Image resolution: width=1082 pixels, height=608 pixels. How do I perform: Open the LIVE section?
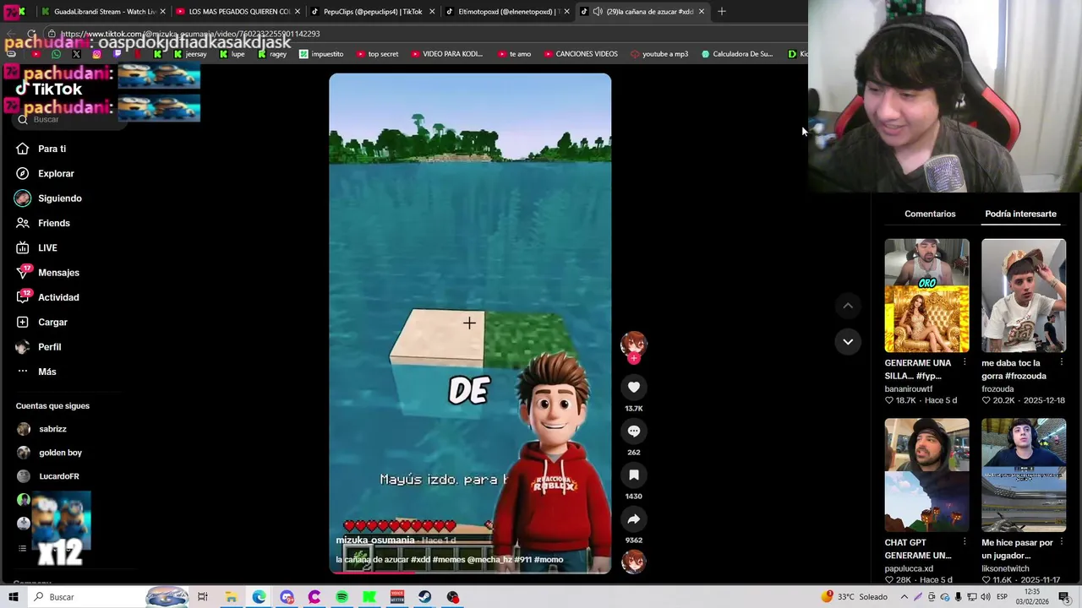click(36, 247)
